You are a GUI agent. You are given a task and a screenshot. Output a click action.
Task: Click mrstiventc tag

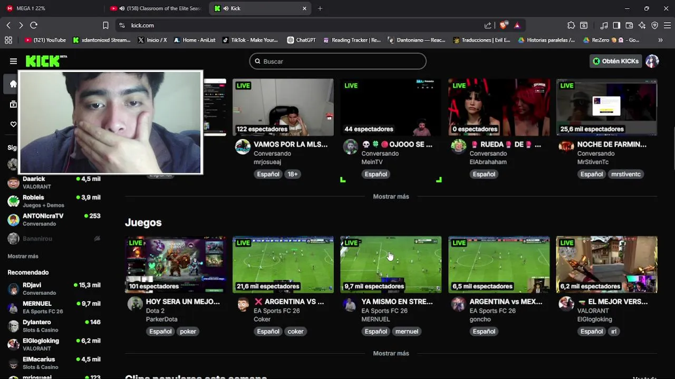tap(625, 174)
